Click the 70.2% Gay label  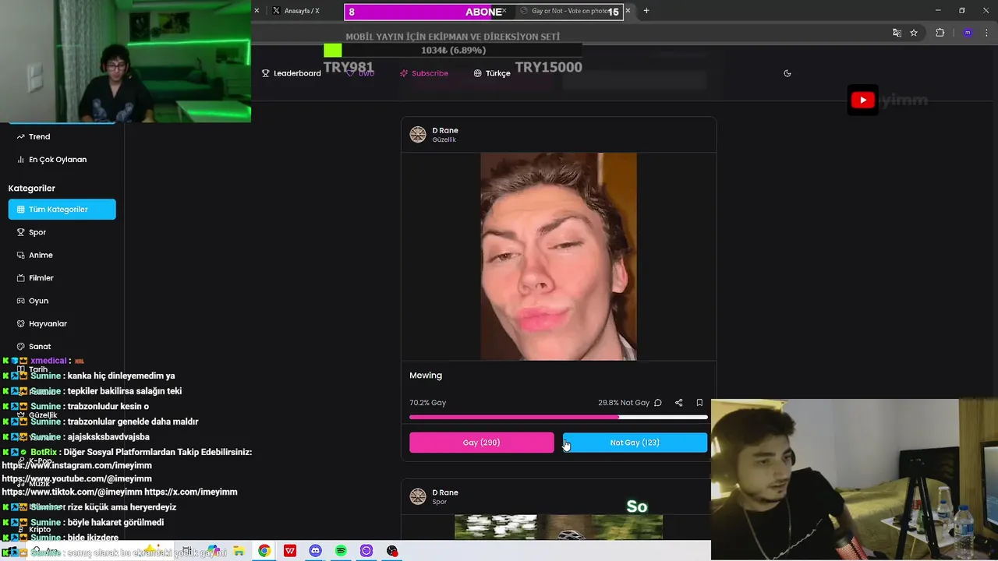tap(428, 403)
